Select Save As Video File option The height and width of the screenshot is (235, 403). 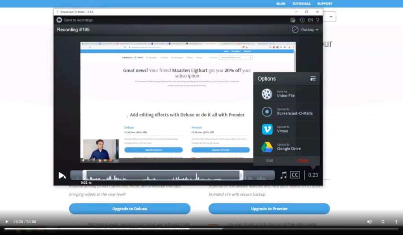[287, 94]
